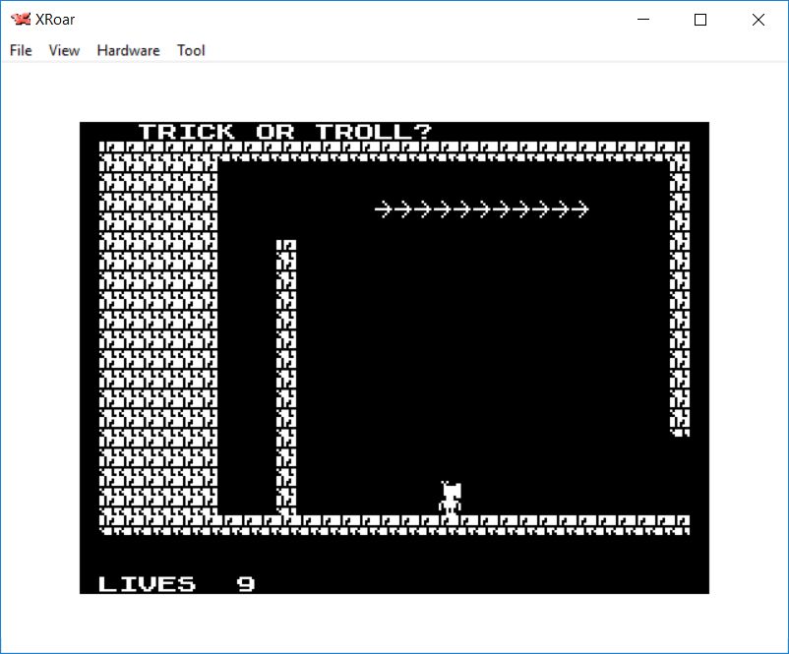This screenshot has height=654, width=789.
Task: Click the top of the tall brick pillar
Action: point(286,246)
